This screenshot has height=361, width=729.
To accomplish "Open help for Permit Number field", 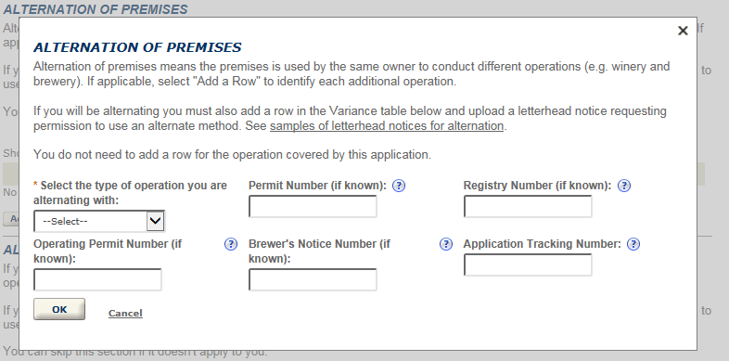I will point(399,186).
